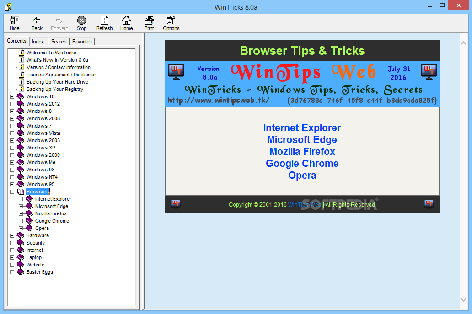Image resolution: width=472 pixels, height=314 pixels.
Task: Select "Backing Up Your Hard Drive" topic
Action: (x=57, y=82)
